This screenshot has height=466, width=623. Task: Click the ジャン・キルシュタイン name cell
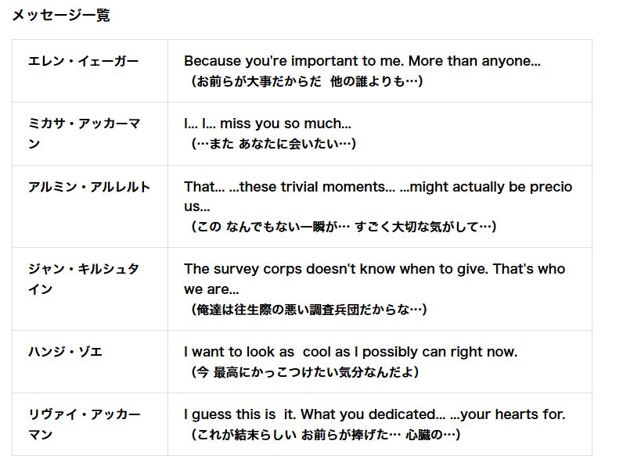(x=85, y=279)
